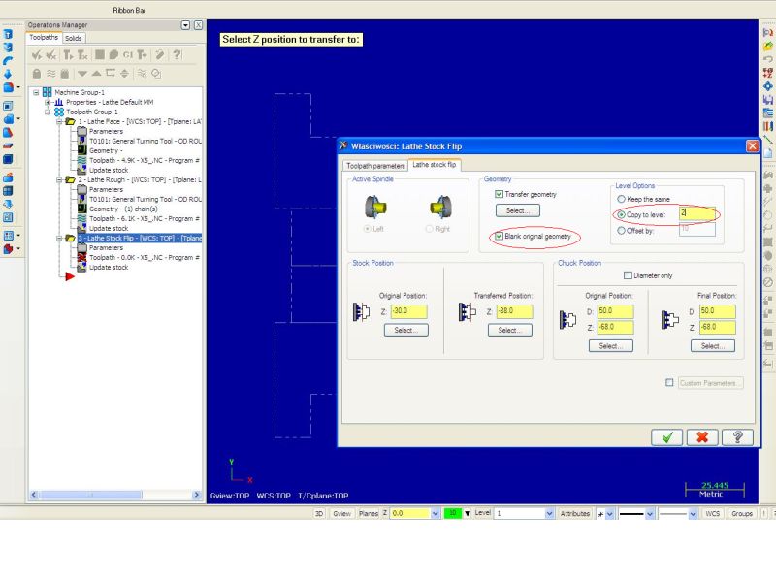Select the Offset by radio button
Image resolution: width=776 pixels, height=578 pixels.
pos(621,231)
